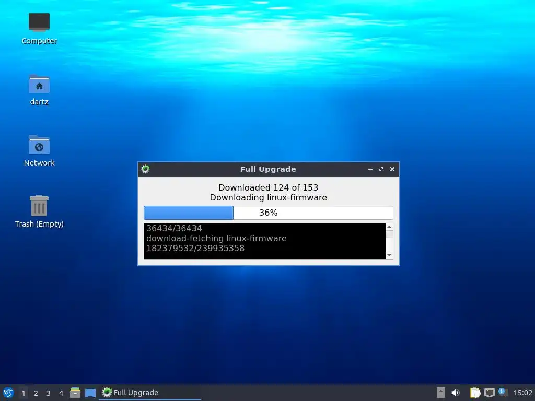
Task: Open the Lubuntu application menu
Action: coord(8,393)
